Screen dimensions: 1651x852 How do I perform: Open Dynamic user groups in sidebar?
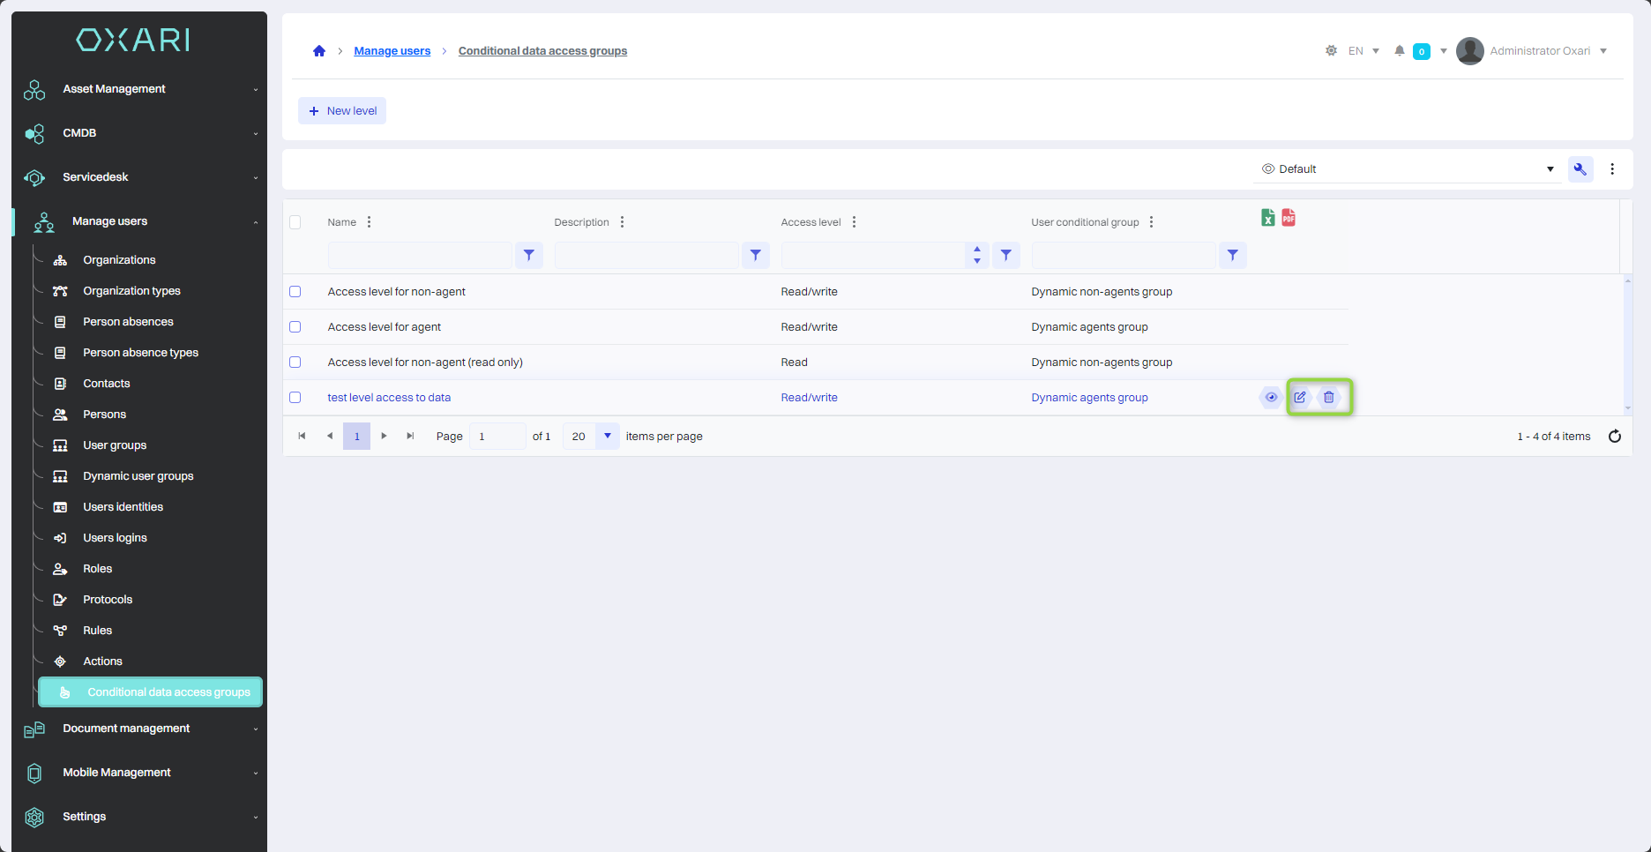[x=138, y=476]
